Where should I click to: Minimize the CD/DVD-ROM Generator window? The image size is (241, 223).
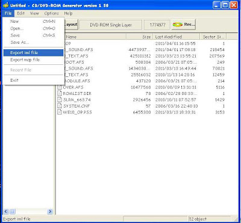[217, 5]
